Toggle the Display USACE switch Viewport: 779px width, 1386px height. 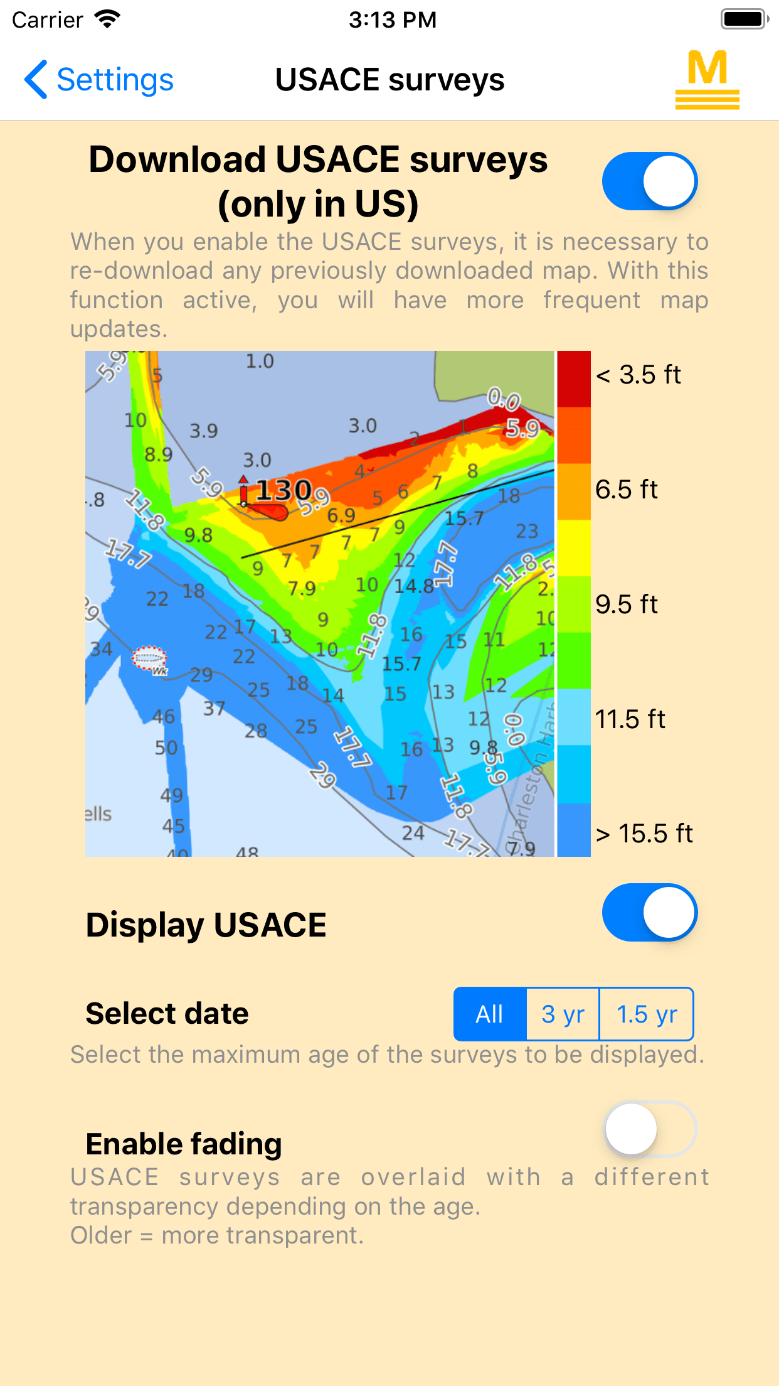pos(650,913)
